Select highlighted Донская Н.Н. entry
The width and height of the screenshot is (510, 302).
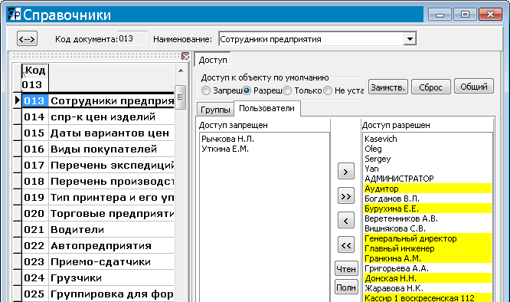428,278
